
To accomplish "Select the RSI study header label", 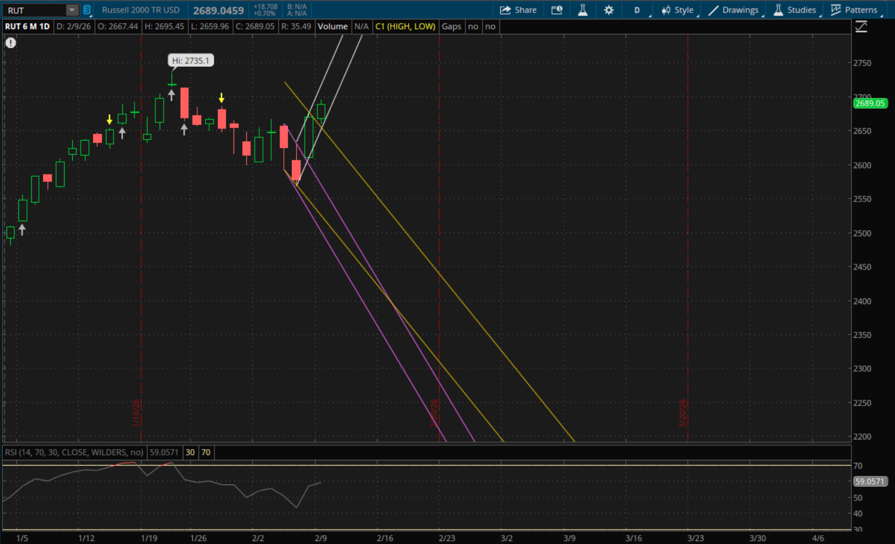I will point(74,452).
